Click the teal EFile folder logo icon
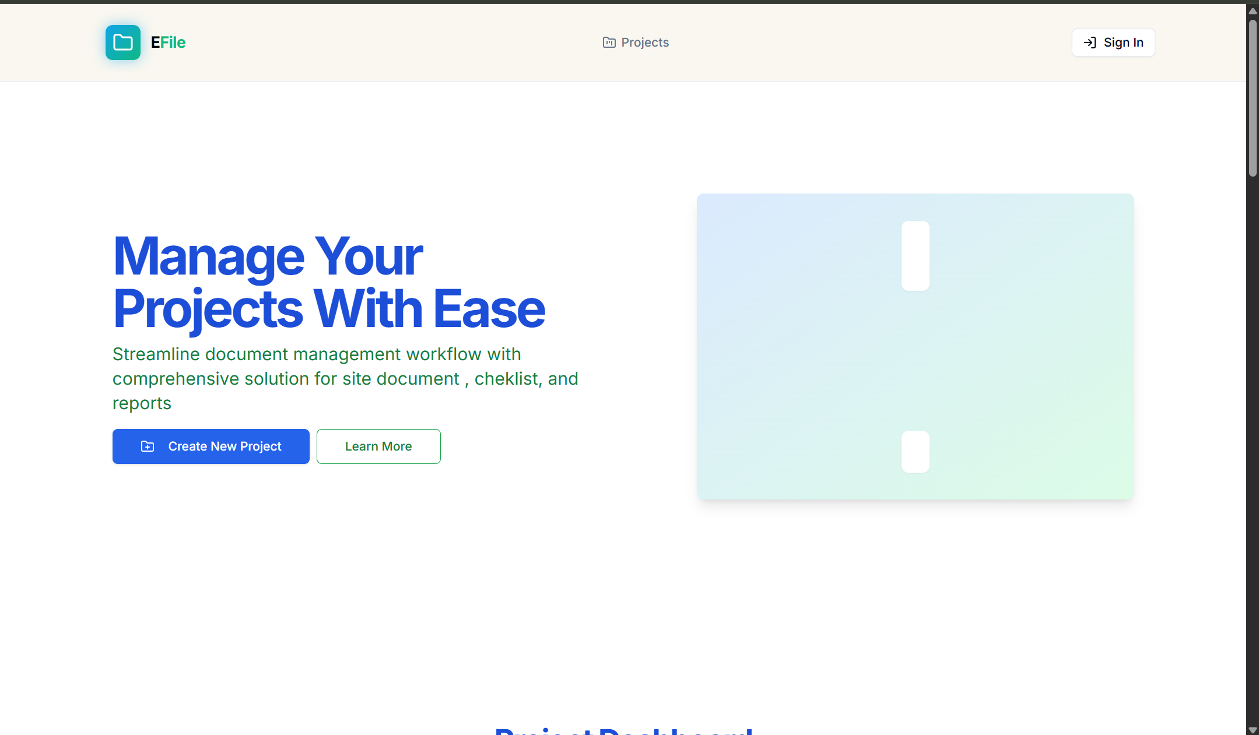This screenshot has height=735, width=1259. pos(122,43)
